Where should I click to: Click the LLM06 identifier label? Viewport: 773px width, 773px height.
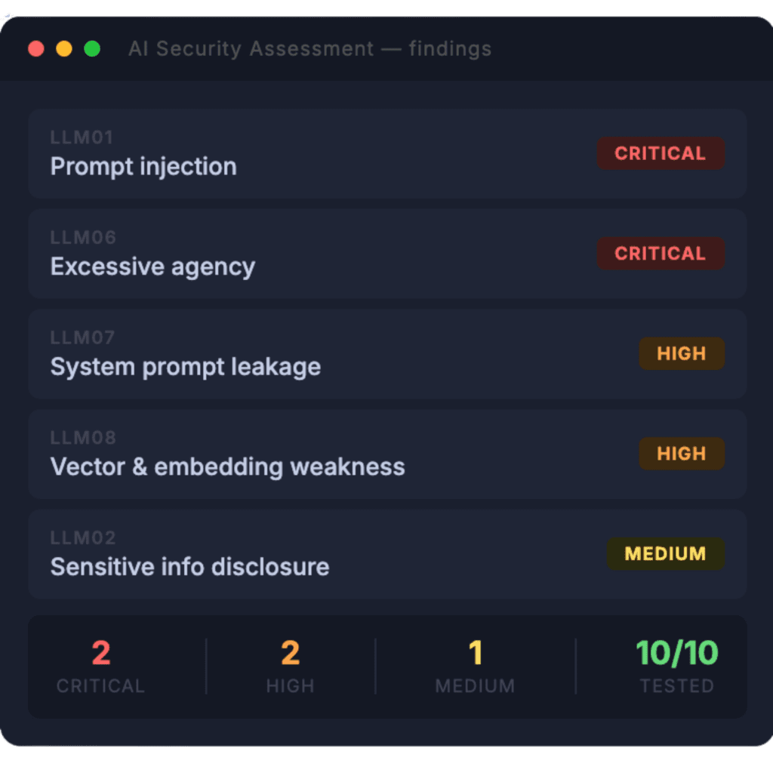click(83, 238)
